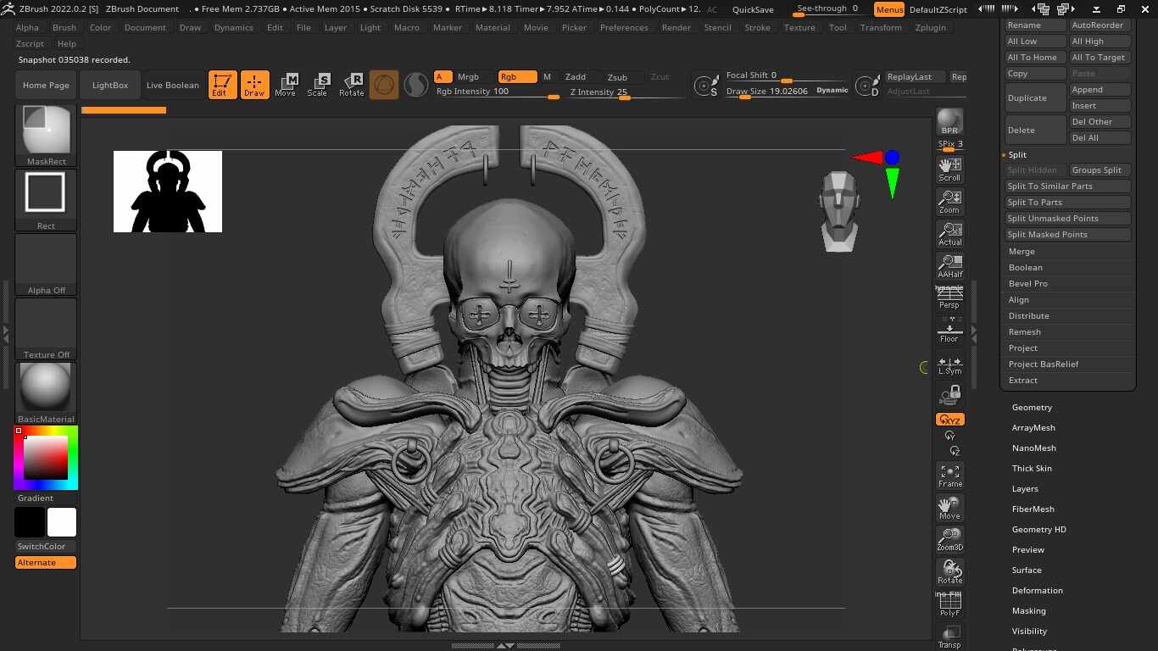Screen dimensions: 1158x651
Task: Expand the Geometry subpalette
Action: point(1032,408)
